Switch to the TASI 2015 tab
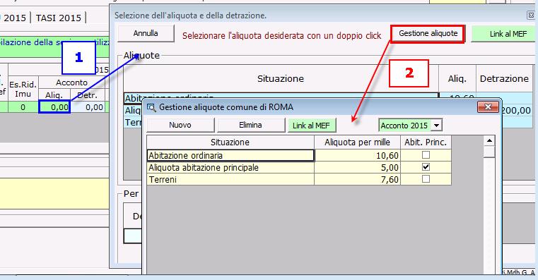This screenshot has width=538, height=280. (59, 18)
